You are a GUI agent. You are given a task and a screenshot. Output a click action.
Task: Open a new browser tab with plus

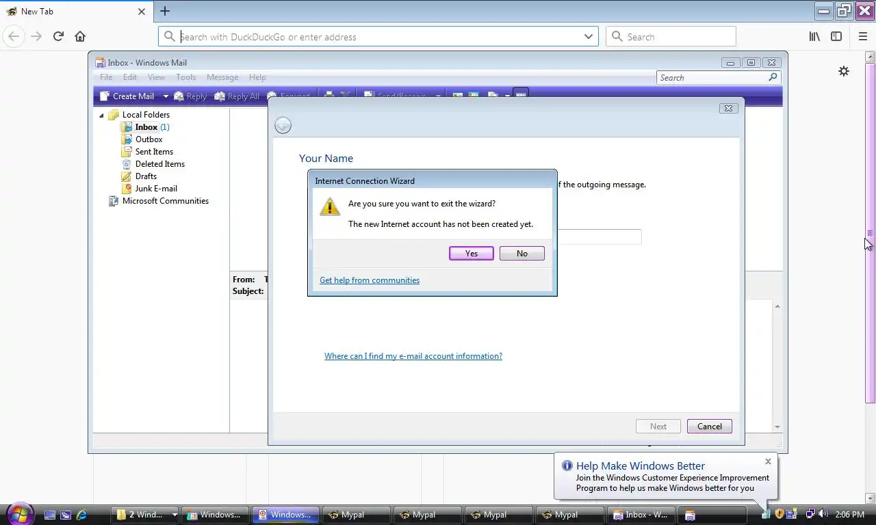pyautogui.click(x=165, y=11)
